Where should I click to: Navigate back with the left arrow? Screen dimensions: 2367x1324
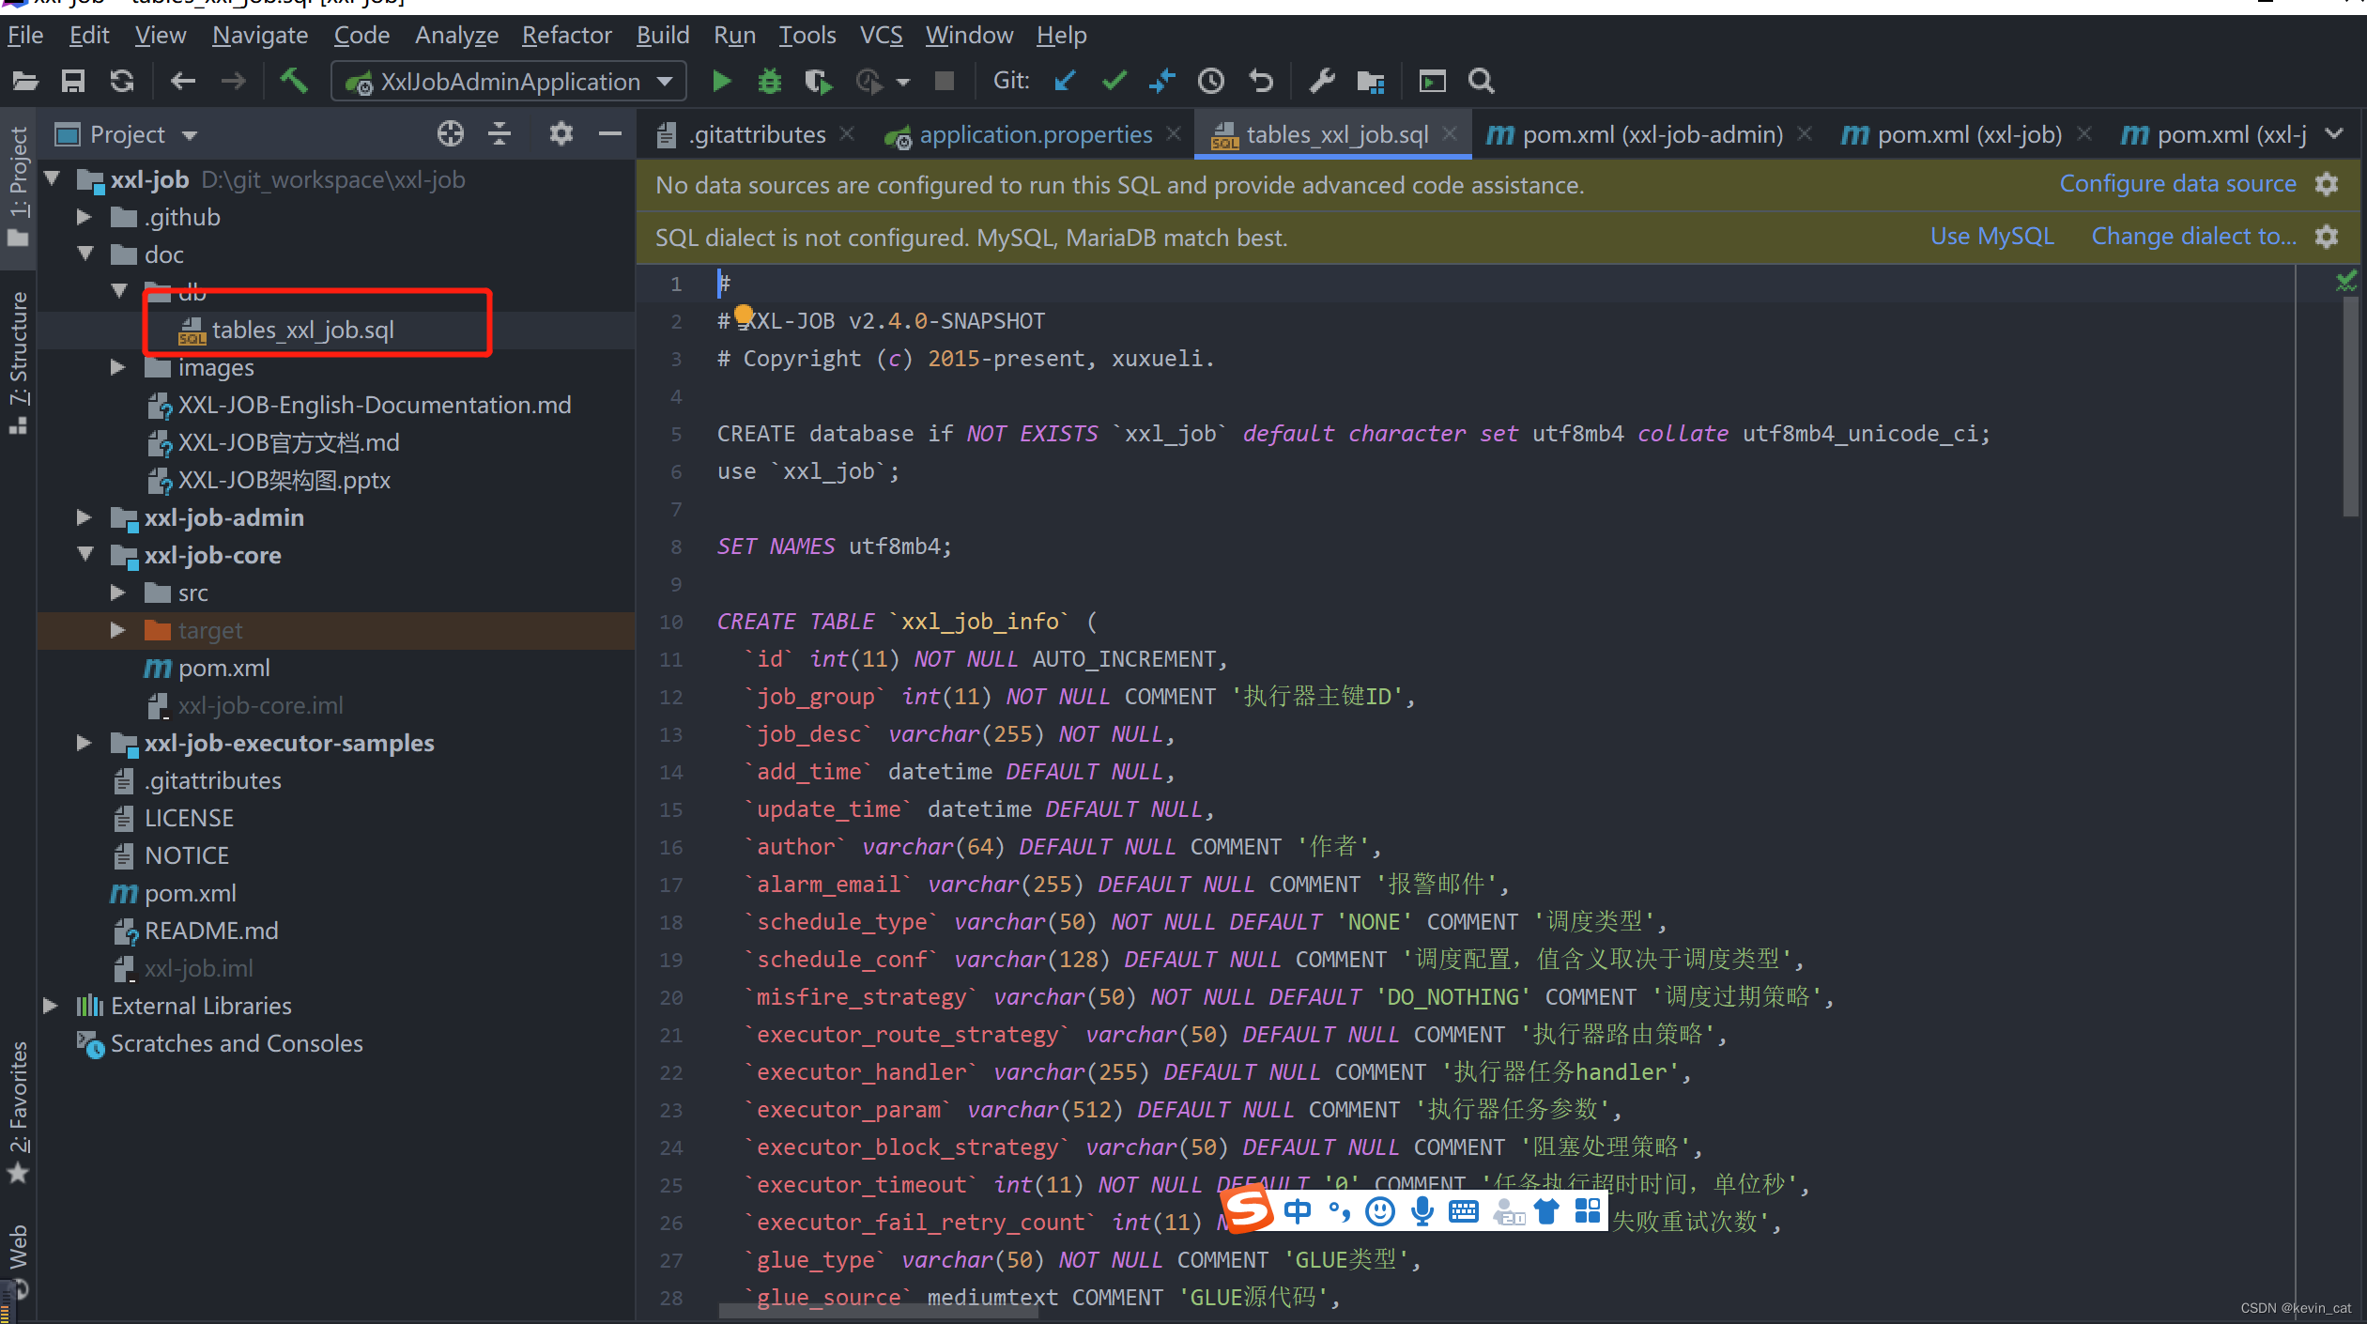tap(183, 82)
